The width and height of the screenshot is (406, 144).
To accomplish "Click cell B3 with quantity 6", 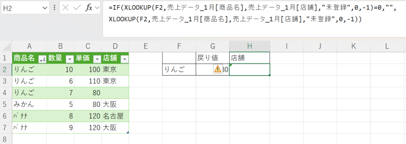I will tap(60, 81).
